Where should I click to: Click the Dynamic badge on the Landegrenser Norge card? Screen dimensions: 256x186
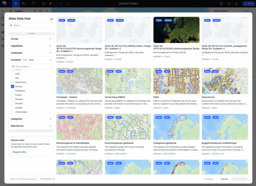(217, 20)
